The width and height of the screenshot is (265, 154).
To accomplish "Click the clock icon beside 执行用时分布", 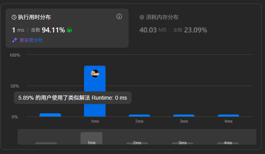I will [14, 17].
